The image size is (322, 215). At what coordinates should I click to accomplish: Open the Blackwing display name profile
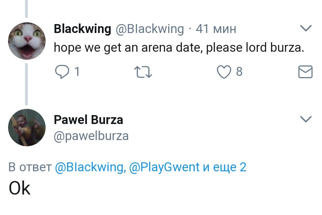pos(82,29)
